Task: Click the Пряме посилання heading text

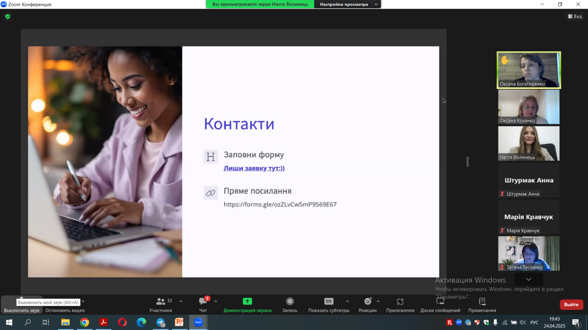Action: tap(257, 191)
